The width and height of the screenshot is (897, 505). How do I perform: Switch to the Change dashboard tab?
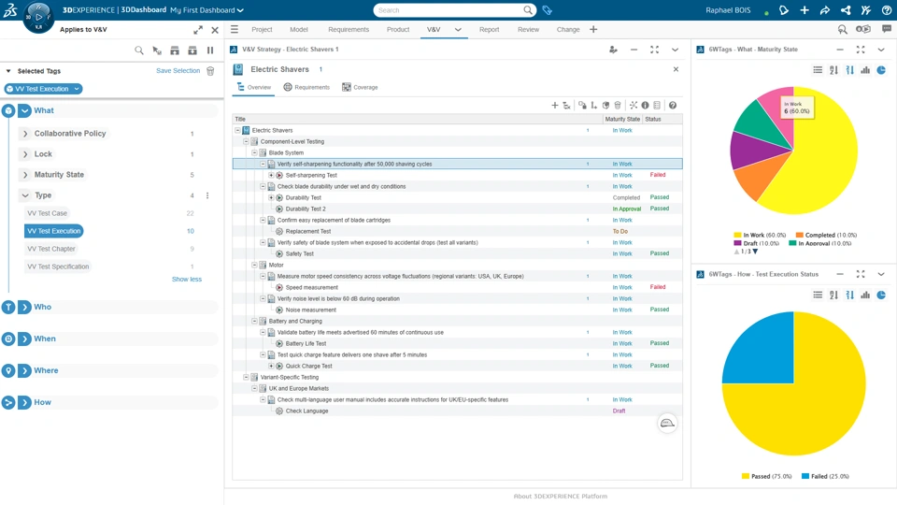(x=568, y=29)
